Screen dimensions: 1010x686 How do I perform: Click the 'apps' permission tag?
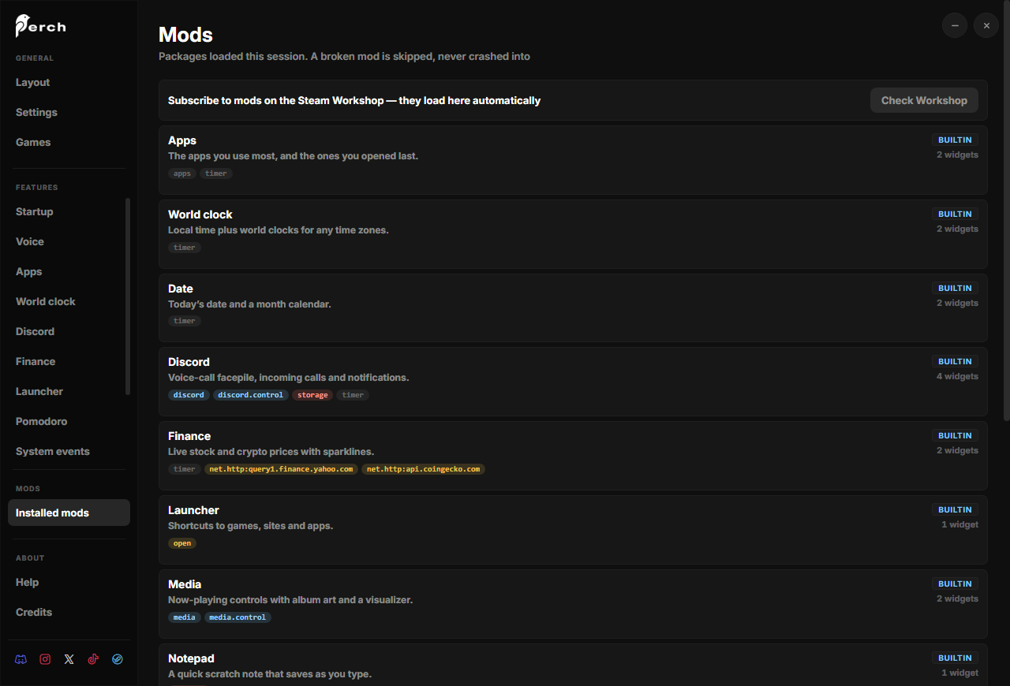point(182,173)
